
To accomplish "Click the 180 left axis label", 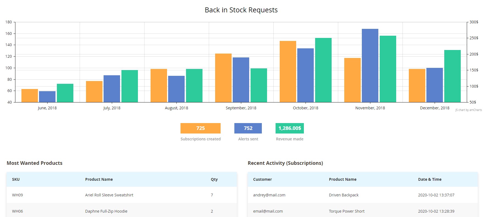I will 9,22.
